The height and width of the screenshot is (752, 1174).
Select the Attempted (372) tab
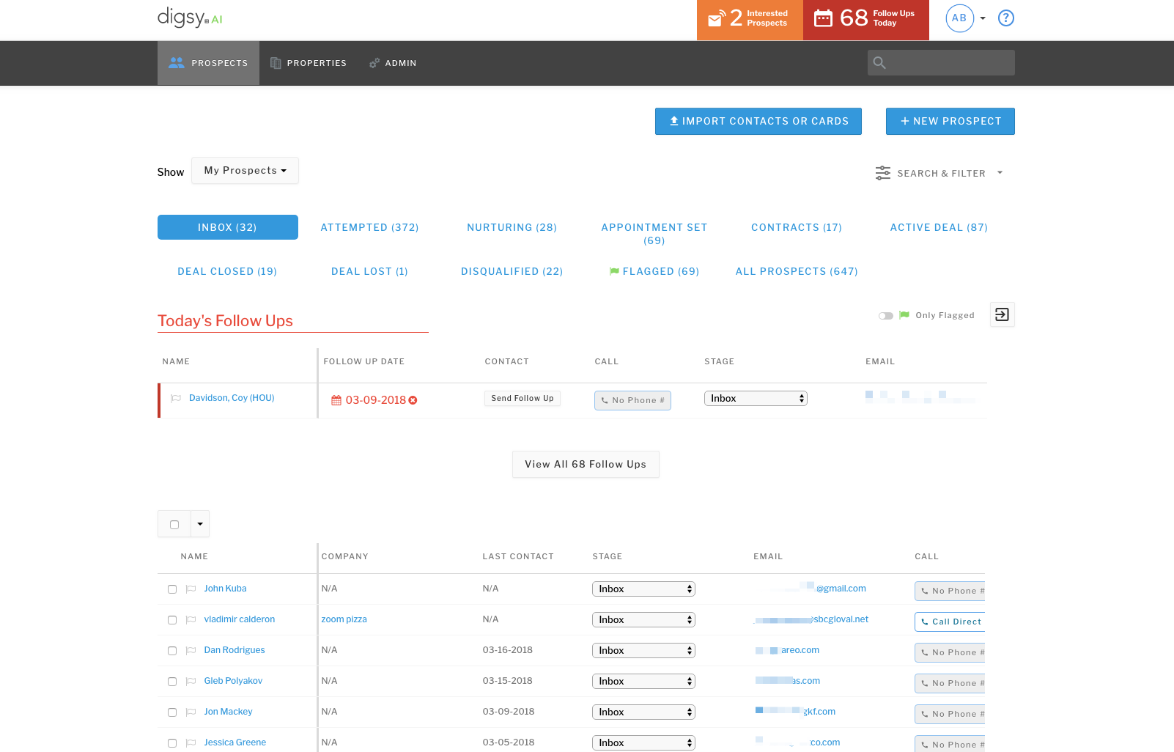369,227
